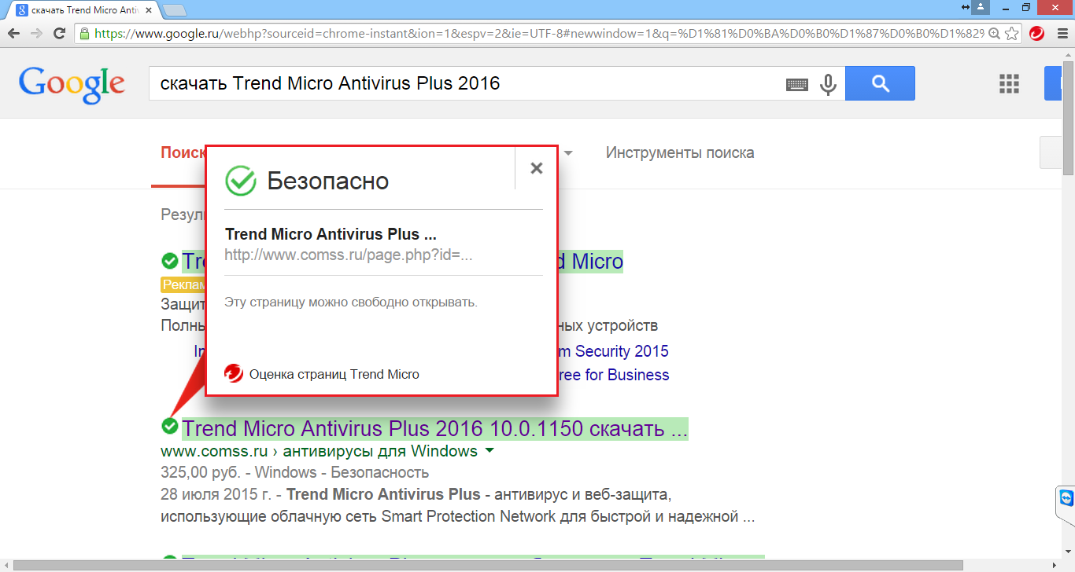Open the Google apps grid icon
1075x572 pixels.
click(x=1008, y=84)
